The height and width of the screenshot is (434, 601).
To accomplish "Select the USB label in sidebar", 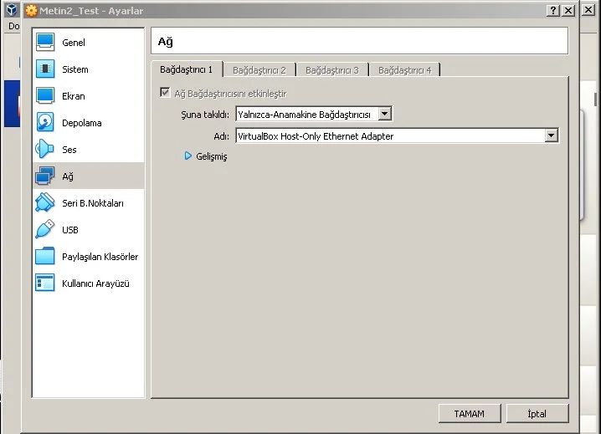I will tap(70, 230).
